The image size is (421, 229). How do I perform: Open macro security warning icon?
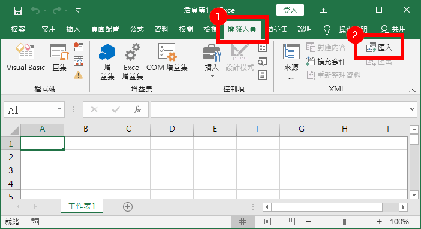click(x=79, y=75)
